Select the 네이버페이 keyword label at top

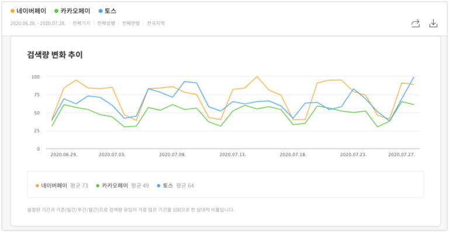[31, 11]
